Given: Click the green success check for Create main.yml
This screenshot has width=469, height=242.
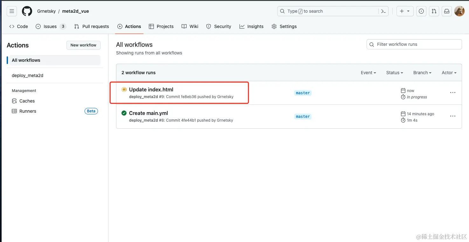Looking at the screenshot, I should [x=124, y=113].
